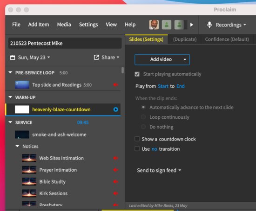Select the smoke-and-ash-welcome thumbnail
This screenshot has height=211, width=256.
pyautogui.click(x=22, y=134)
